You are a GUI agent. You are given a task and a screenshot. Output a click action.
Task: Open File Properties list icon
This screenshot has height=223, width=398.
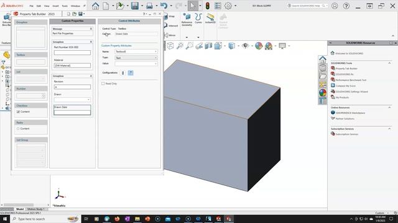(x=218, y=6)
